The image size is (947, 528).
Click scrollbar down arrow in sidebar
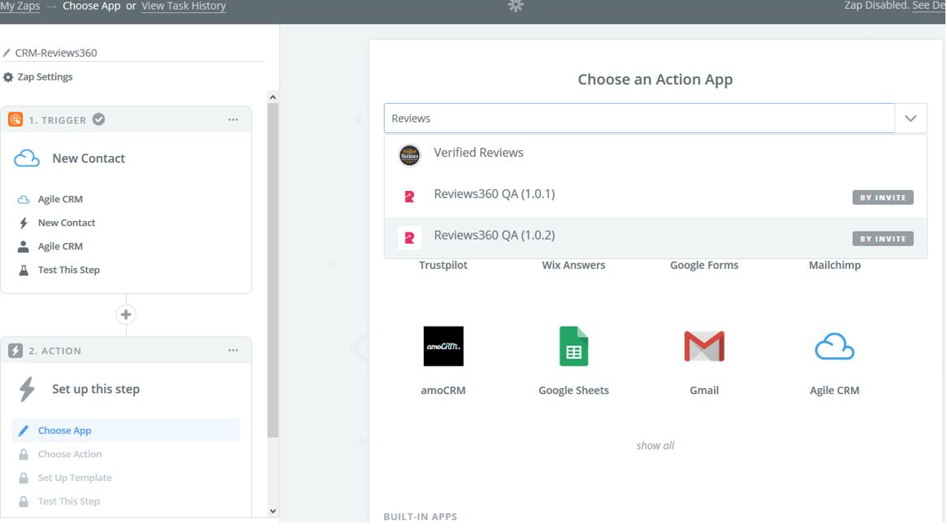(x=273, y=511)
